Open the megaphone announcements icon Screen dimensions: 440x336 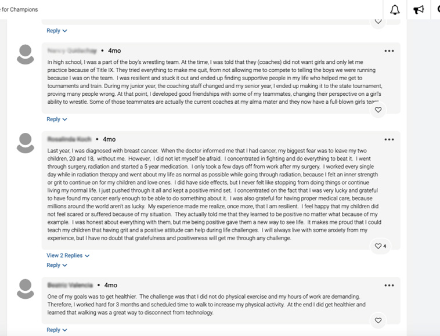(x=418, y=10)
